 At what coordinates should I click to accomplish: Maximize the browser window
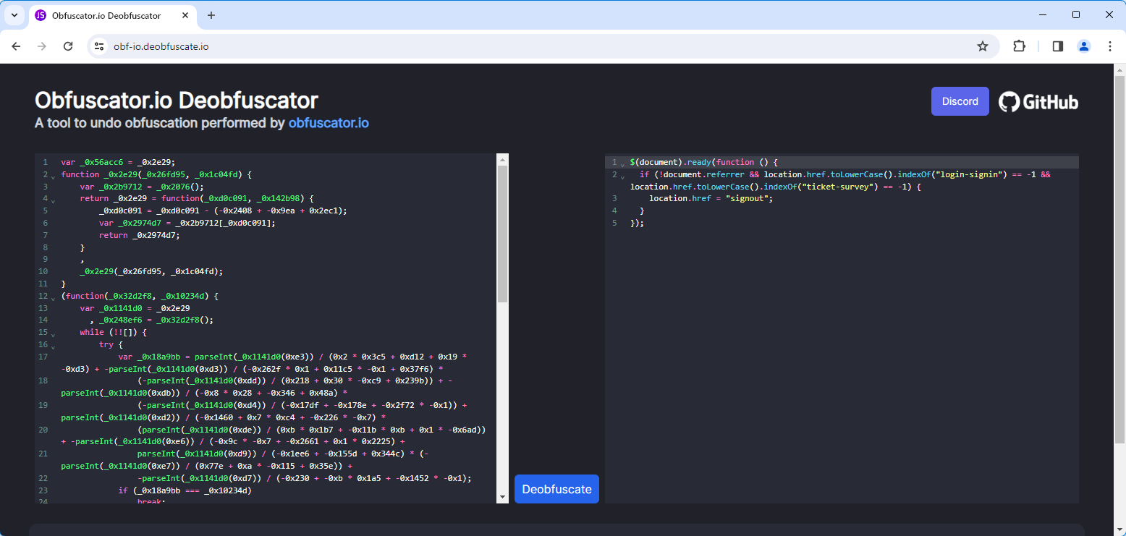[1076, 14]
